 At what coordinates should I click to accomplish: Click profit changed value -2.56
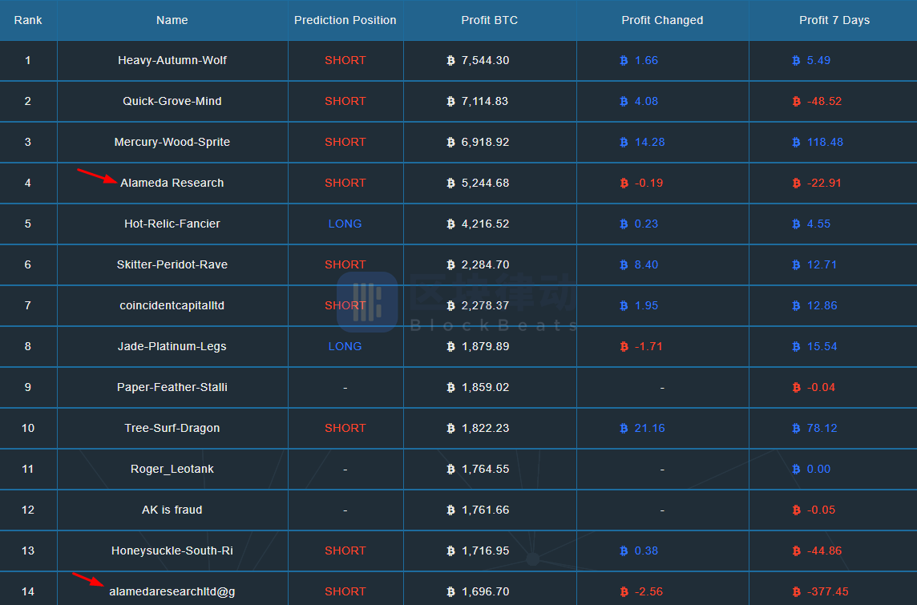pyautogui.click(x=648, y=592)
